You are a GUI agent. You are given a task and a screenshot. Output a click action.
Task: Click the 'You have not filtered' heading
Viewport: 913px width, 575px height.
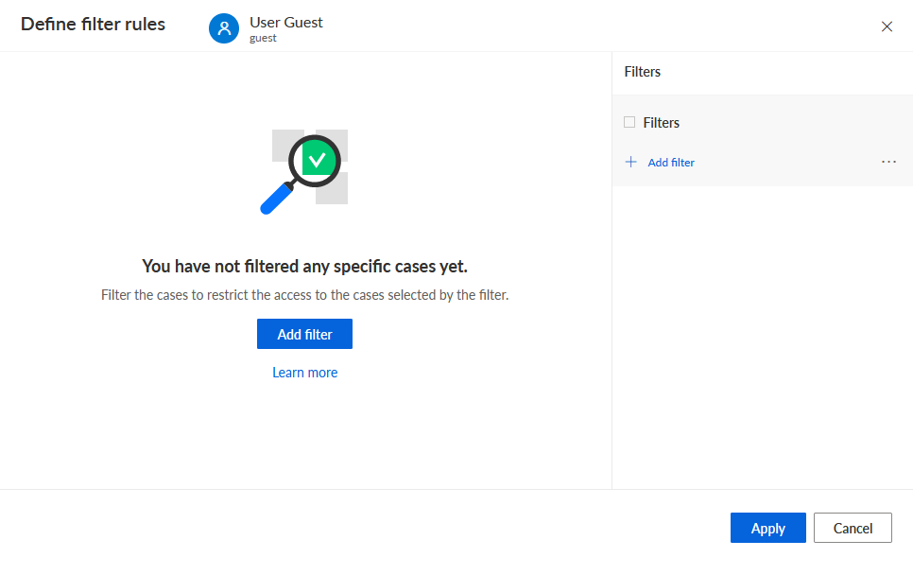pyautogui.click(x=304, y=267)
